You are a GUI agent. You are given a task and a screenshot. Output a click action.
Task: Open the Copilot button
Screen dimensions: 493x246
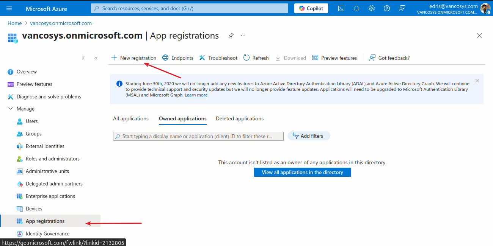[x=311, y=8]
